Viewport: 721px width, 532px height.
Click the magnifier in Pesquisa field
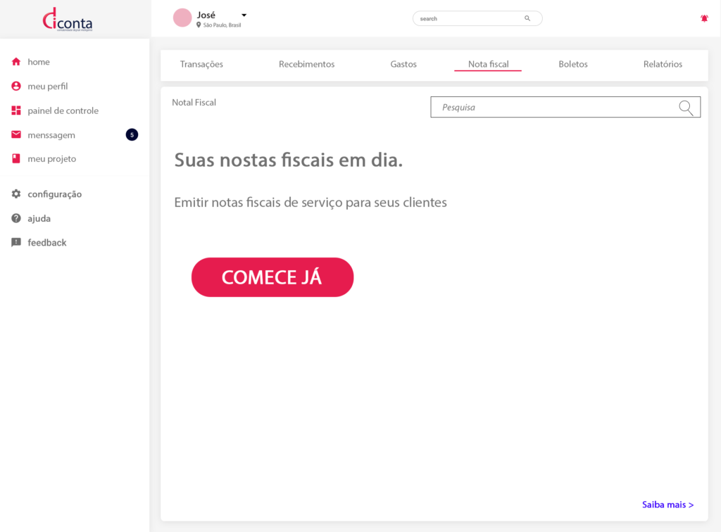686,108
